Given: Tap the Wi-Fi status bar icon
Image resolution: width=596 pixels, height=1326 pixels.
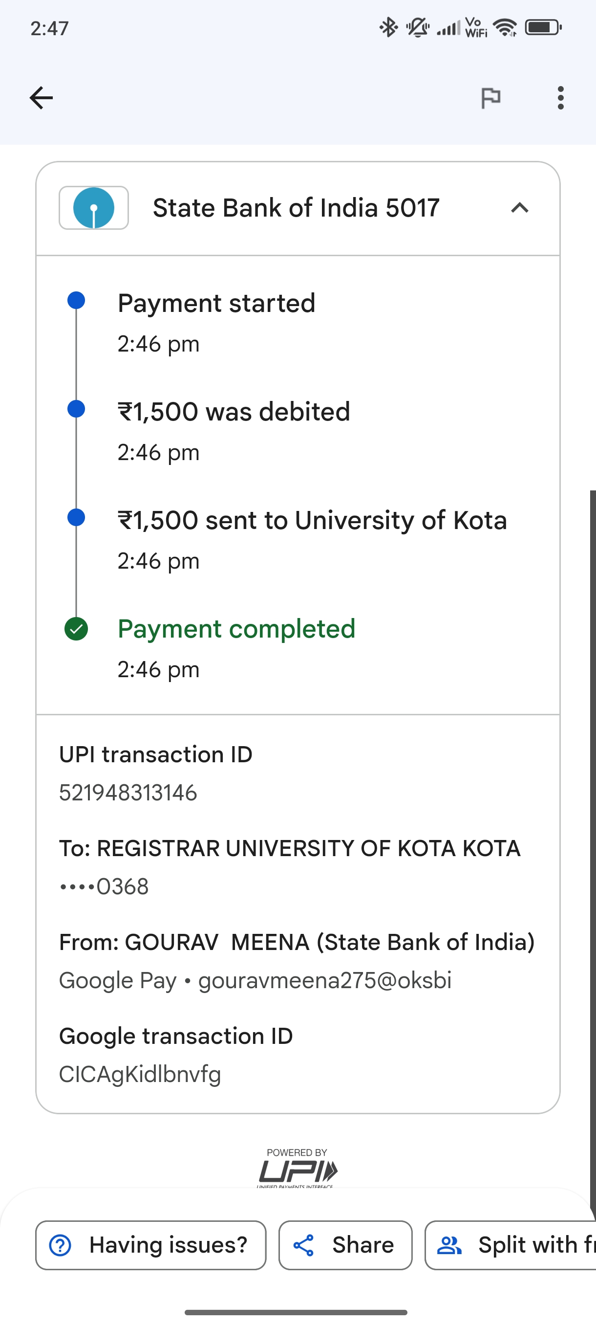Looking at the screenshot, I should click(505, 27).
